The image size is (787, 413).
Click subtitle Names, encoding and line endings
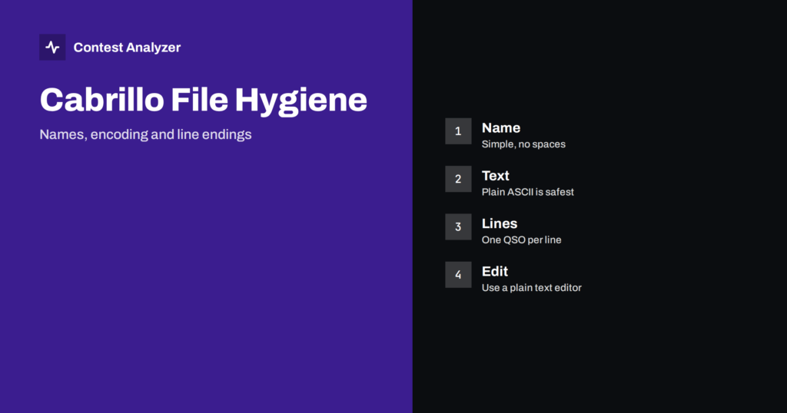(145, 134)
